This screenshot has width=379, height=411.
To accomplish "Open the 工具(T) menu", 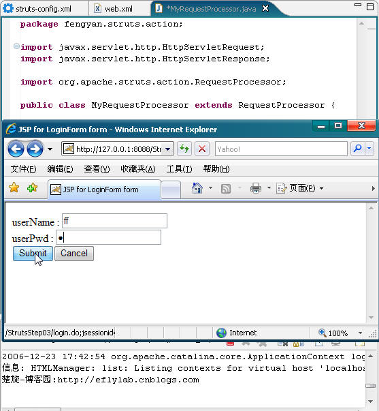I will tap(179, 169).
